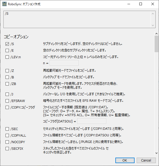Screen dimensions: 159x166
Task: Click the /Z 再起動可能モード description
Action: [69, 70]
